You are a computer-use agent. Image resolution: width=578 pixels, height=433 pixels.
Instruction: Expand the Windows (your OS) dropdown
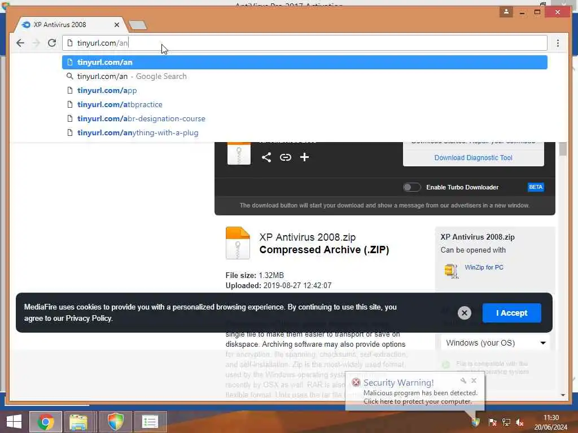496,343
